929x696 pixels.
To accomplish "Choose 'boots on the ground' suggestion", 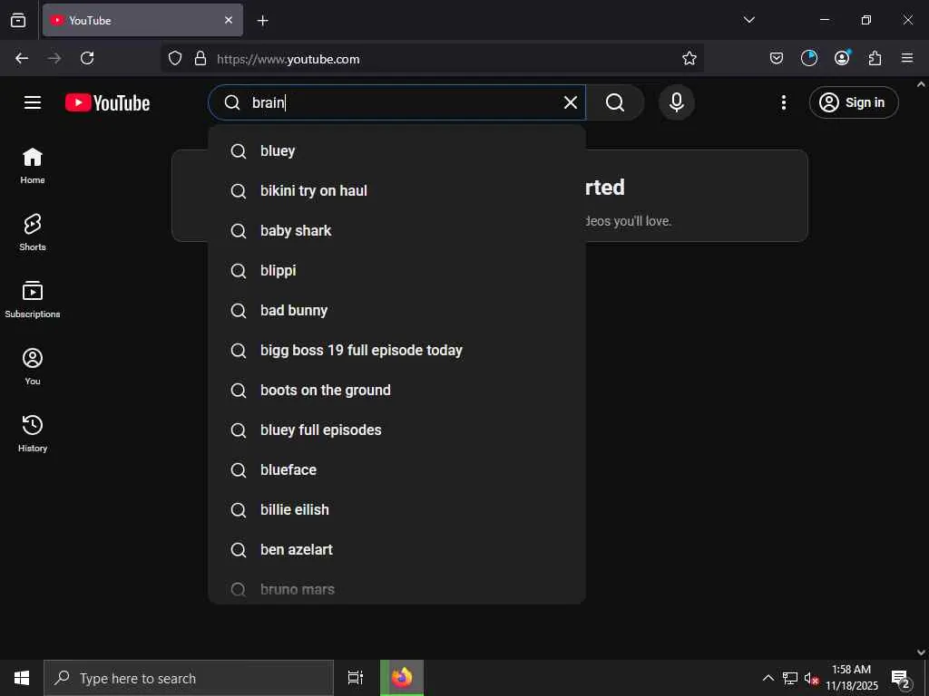I will click(x=397, y=391).
